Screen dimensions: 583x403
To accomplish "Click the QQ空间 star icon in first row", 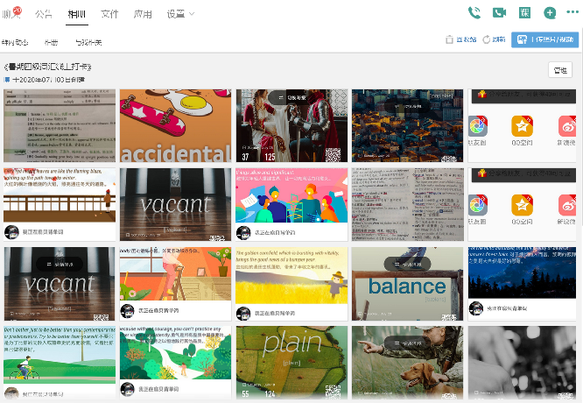I will (x=523, y=127).
